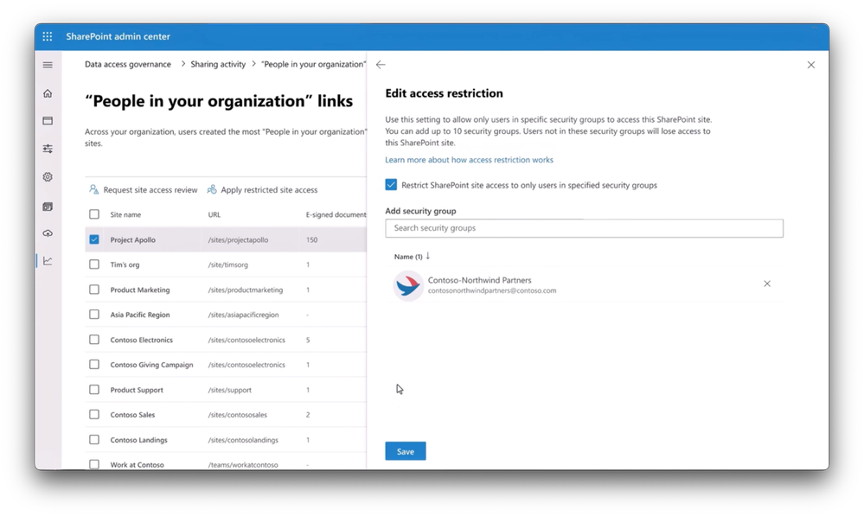The image size is (864, 516).
Task: Uncheck the Project Apollo row checkbox
Action: pyautogui.click(x=94, y=239)
